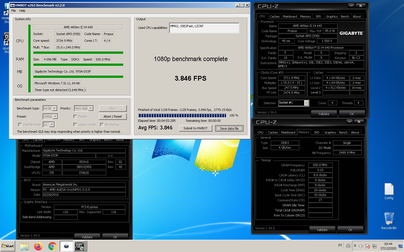The height and width of the screenshot is (252, 404).
Task: Open Graphics tab in top CPU-Z window
Action: tap(332, 17)
